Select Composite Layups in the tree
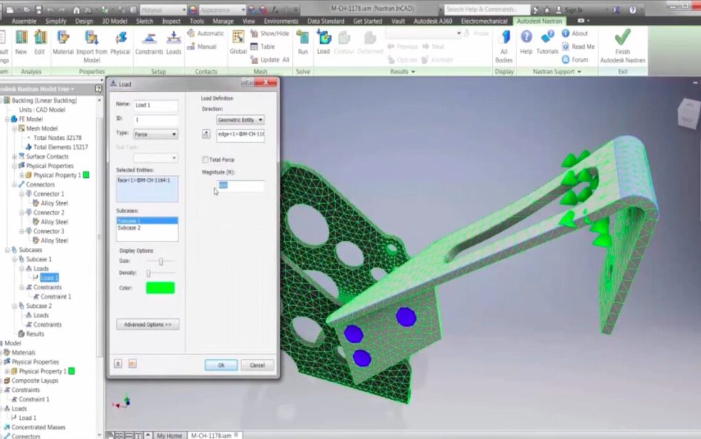The width and height of the screenshot is (701, 439). point(35,381)
